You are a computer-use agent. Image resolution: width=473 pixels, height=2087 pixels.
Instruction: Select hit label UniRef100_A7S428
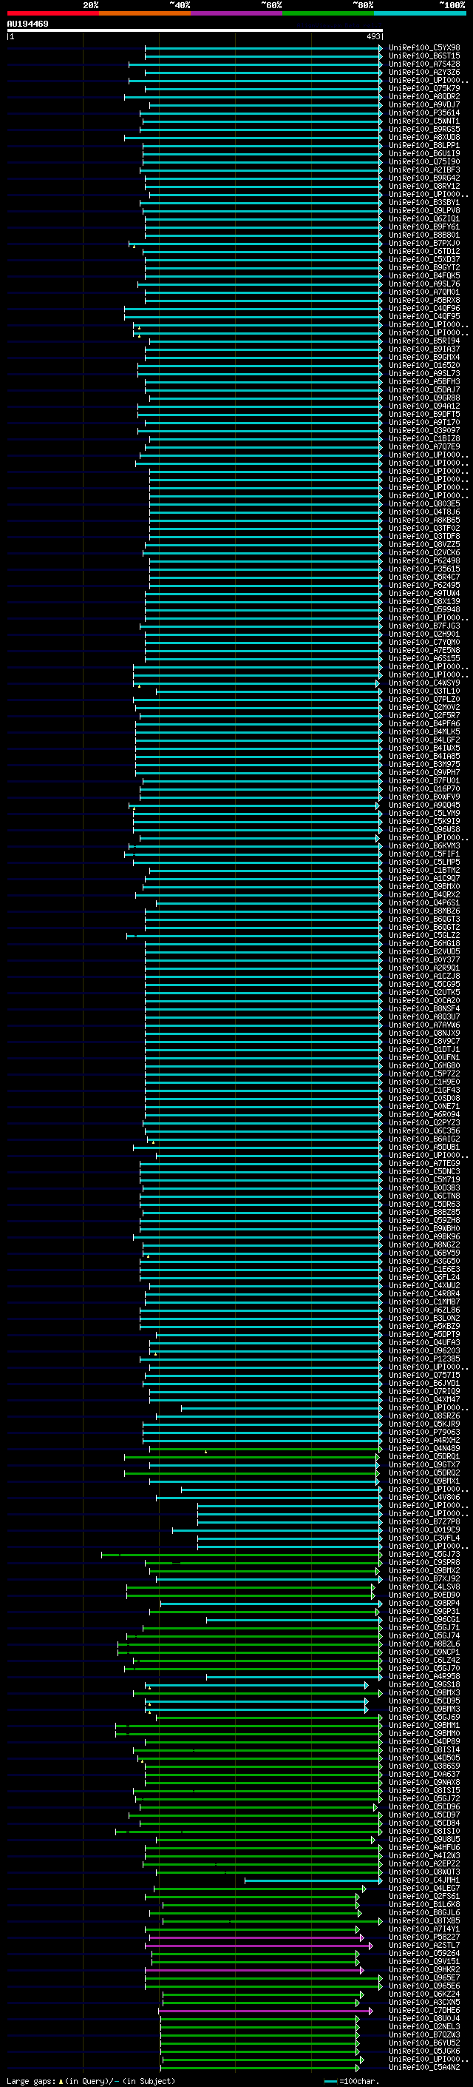point(424,64)
